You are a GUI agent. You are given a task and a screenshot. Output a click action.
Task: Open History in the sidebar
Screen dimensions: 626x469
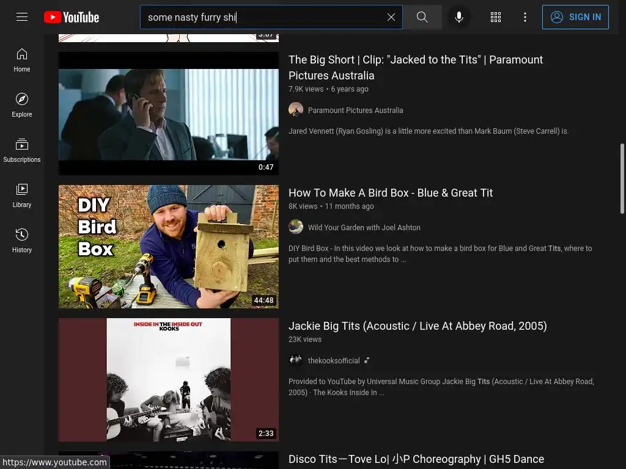[x=22, y=241]
